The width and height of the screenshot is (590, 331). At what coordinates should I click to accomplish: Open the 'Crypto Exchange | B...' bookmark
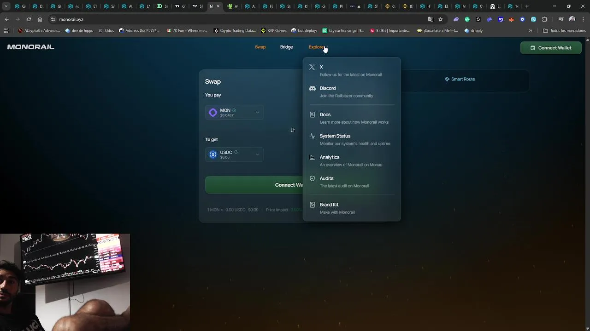pos(343,31)
